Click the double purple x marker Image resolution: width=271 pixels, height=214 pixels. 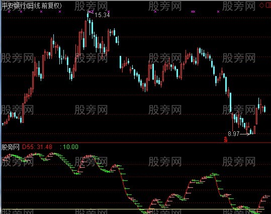tap(193, 12)
